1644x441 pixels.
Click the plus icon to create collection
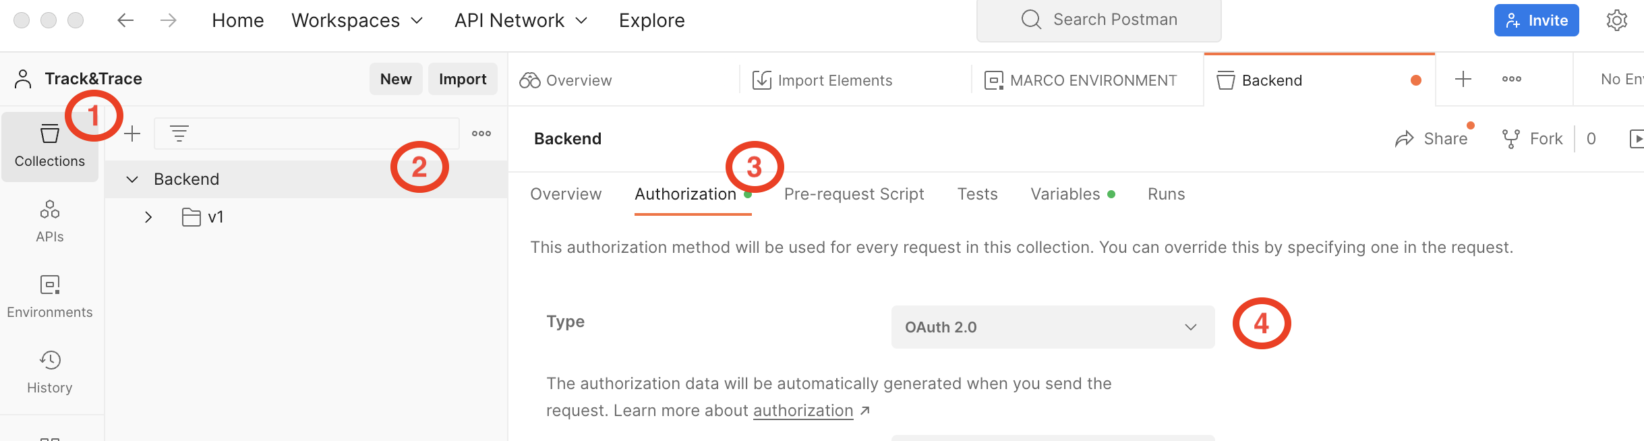pos(132,134)
